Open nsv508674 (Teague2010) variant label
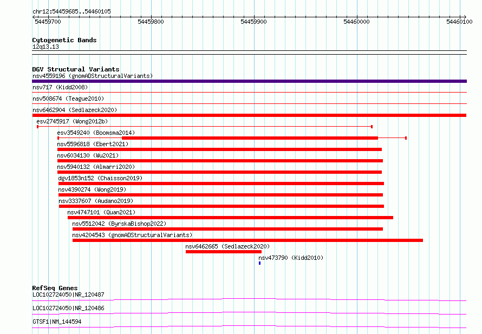 [68, 99]
